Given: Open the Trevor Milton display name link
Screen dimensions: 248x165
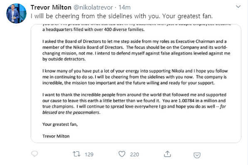Looking at the screenshot, I should [51, 7].
